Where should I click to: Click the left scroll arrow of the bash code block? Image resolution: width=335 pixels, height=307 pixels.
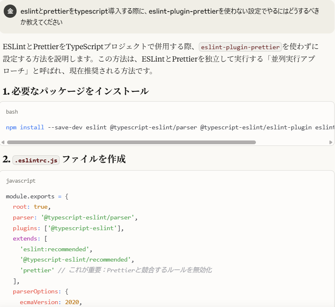3,142
